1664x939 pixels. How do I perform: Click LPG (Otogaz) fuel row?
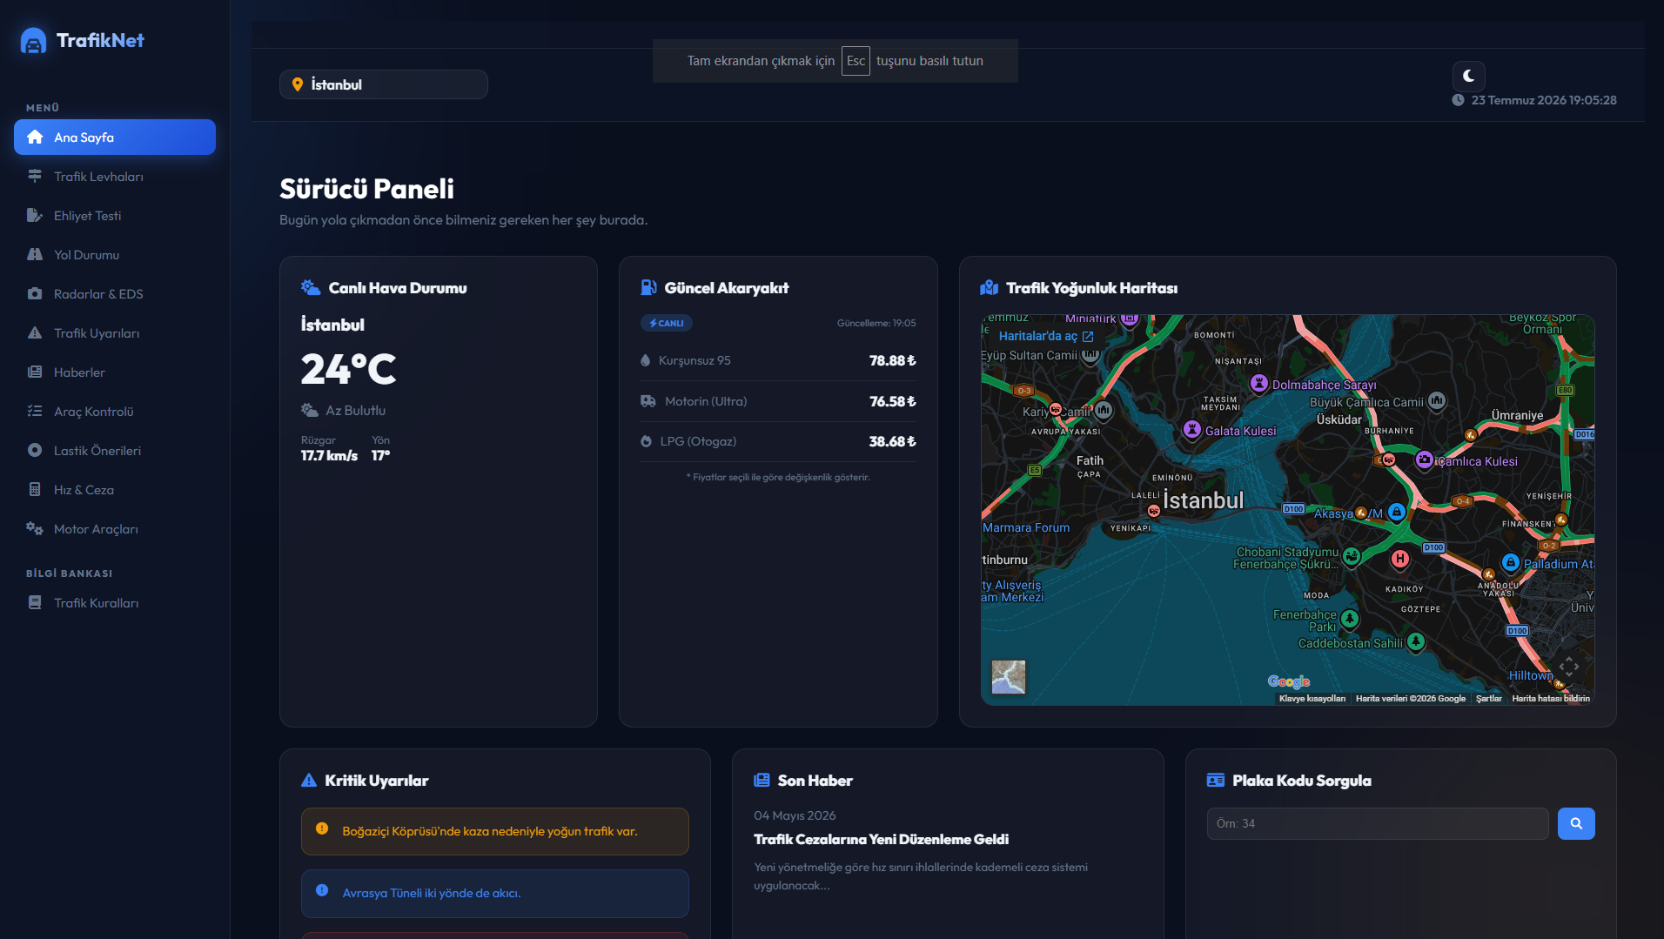(x=778, y=441)
